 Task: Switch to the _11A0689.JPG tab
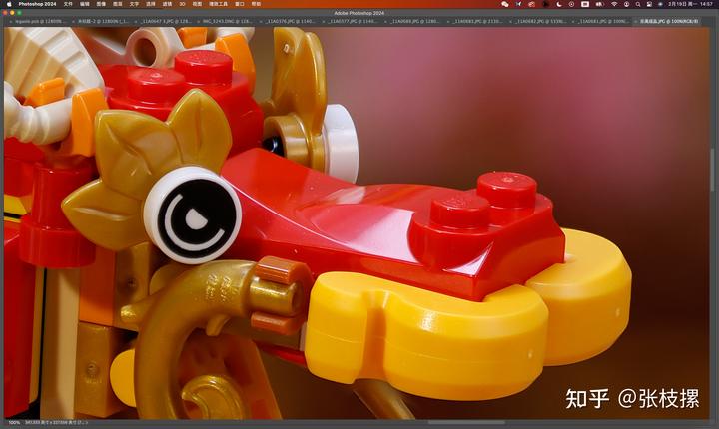[x=415, y=21]
